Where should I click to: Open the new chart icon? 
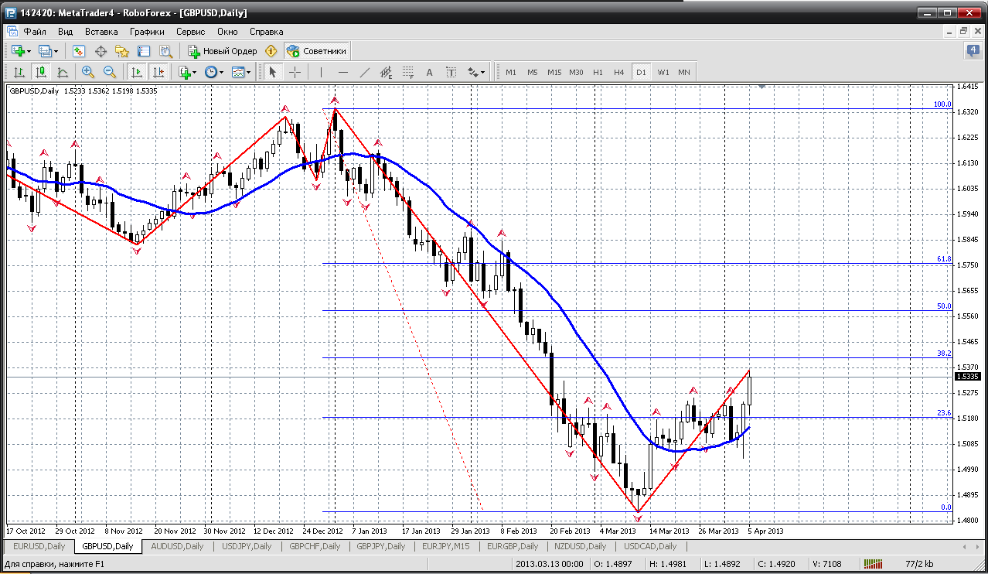pos(17,51)
